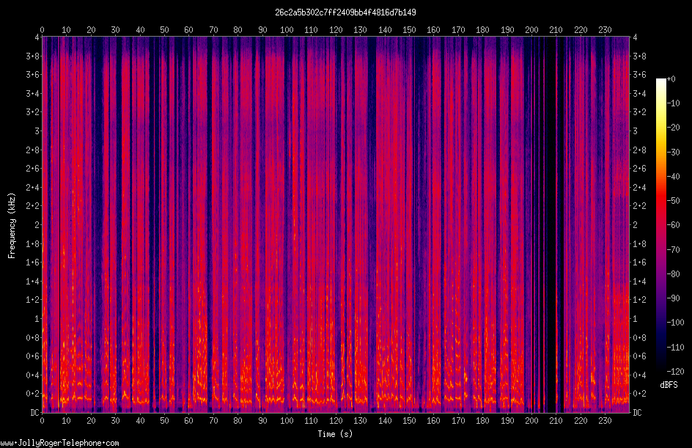The image size is (692, 448).
Task: Click the dBFS color gradient bar
Action: tap(660, 225)
